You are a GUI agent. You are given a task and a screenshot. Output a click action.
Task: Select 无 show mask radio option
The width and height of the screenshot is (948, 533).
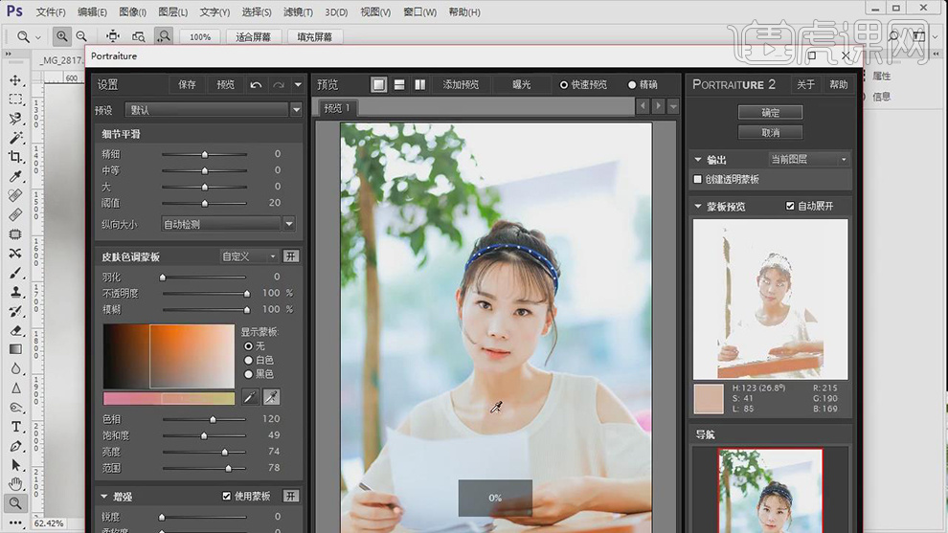248,346
